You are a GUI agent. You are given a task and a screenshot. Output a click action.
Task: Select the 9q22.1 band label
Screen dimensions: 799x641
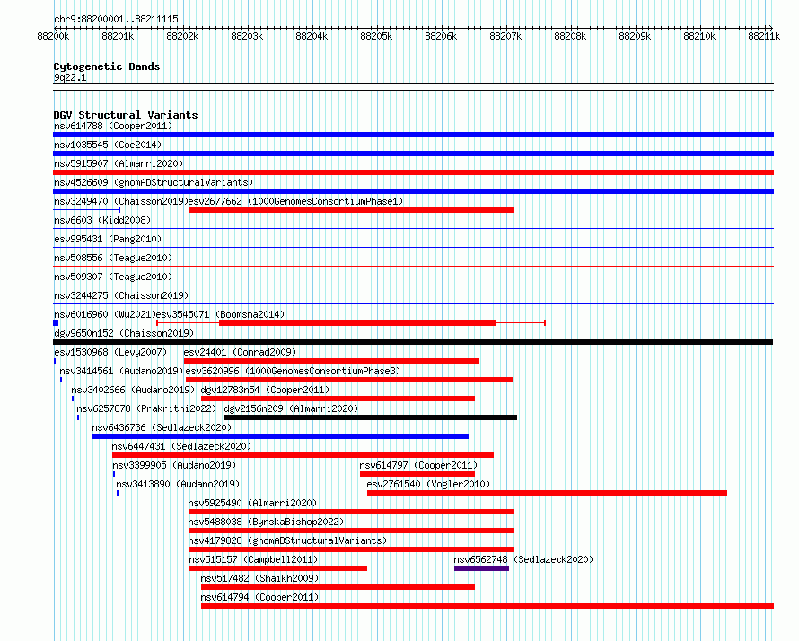click(70, 77)
